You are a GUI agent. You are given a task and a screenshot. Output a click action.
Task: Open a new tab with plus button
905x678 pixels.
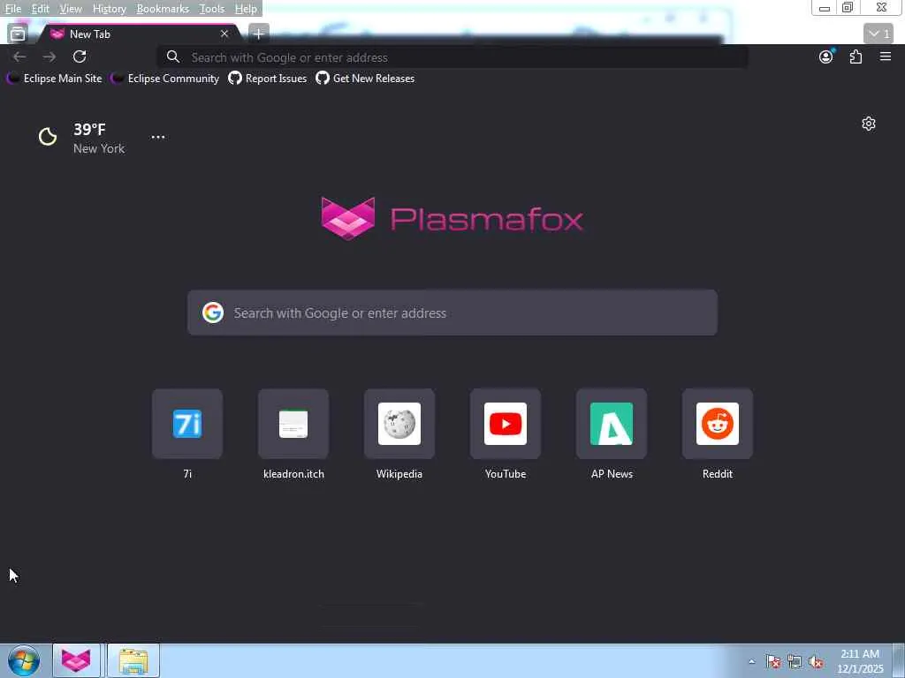coord(258,34)
